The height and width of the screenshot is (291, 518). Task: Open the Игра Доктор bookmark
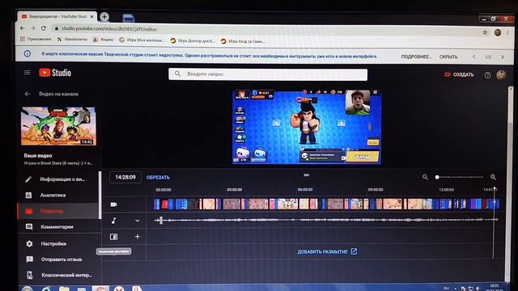point(193,41)
